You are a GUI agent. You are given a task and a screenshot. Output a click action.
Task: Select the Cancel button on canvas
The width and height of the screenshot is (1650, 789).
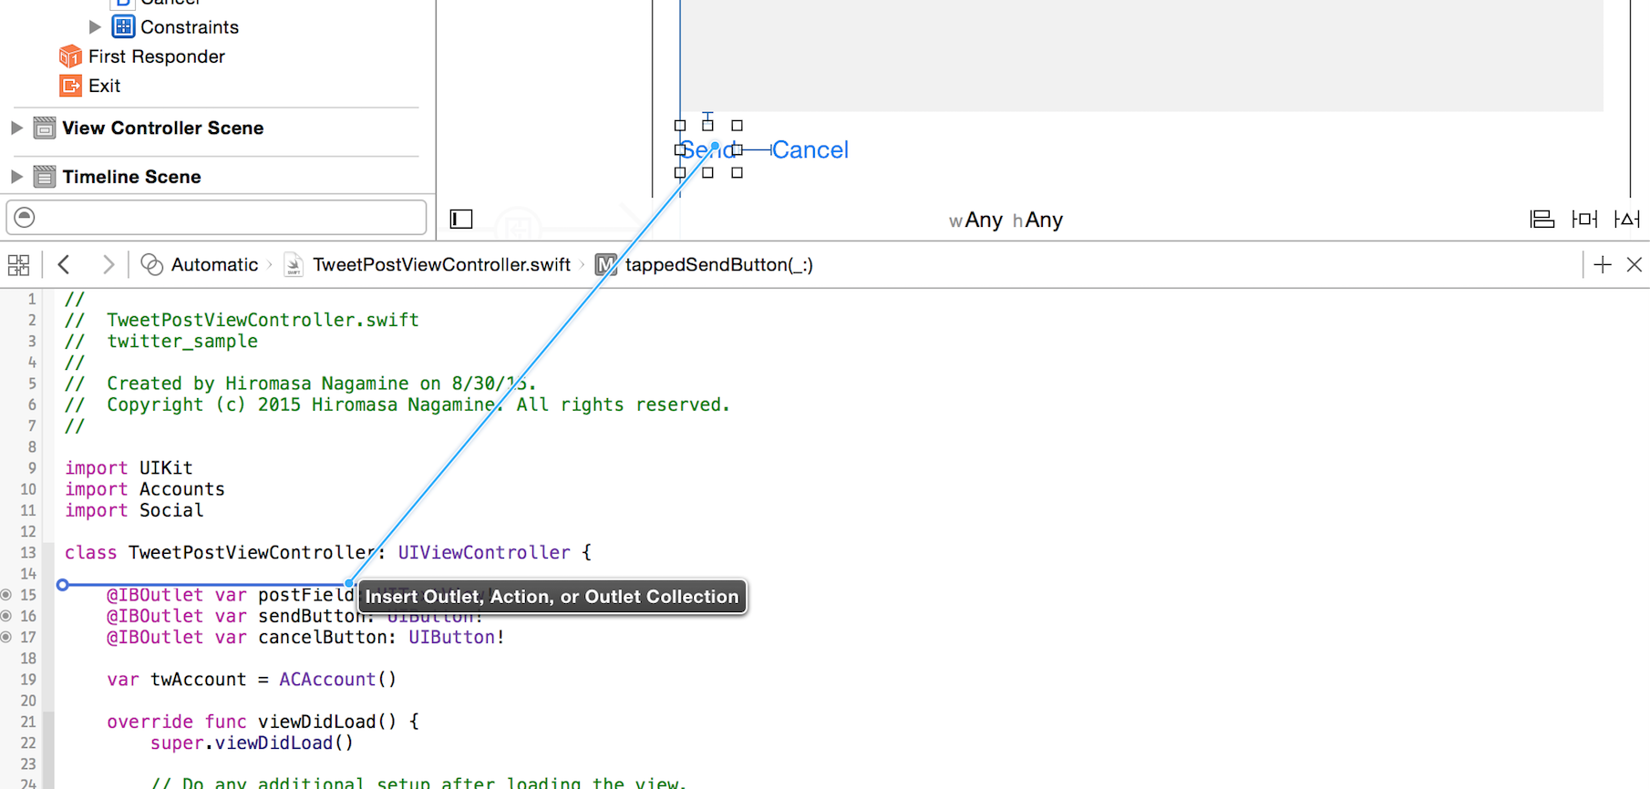point(810,149)
